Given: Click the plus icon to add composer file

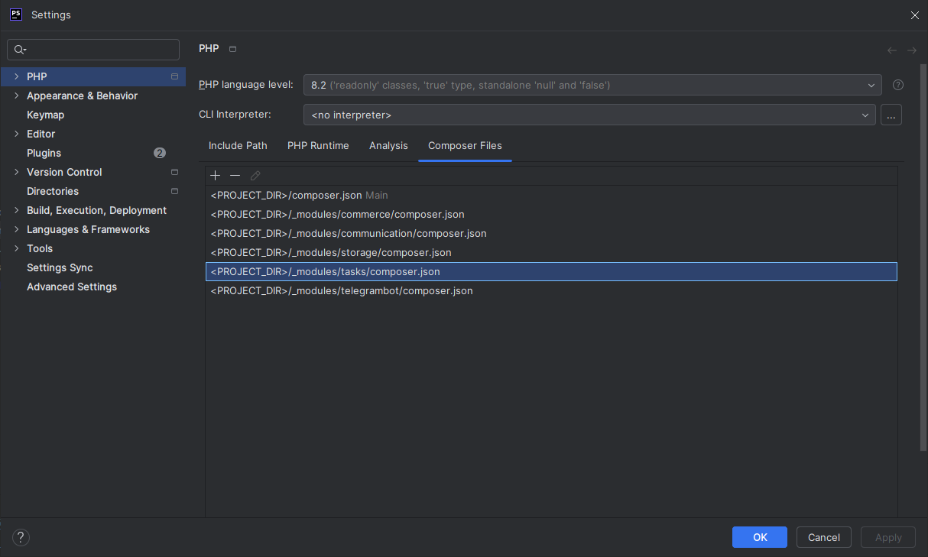Looking at the screenshot, I should [x=216, y=176].
